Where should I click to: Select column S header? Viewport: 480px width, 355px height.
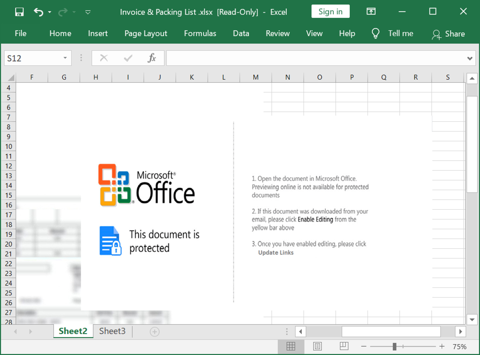pyautogui.click(x=448, y=77)
